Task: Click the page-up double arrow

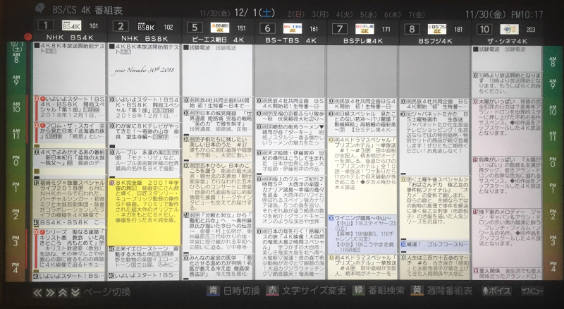Action: pyautogui.click(x=63, y=293)
